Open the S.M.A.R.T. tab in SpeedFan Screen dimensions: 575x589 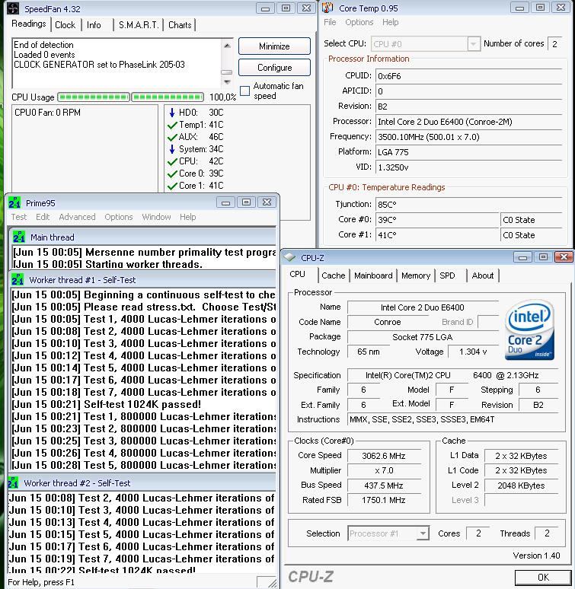(139, 25)
